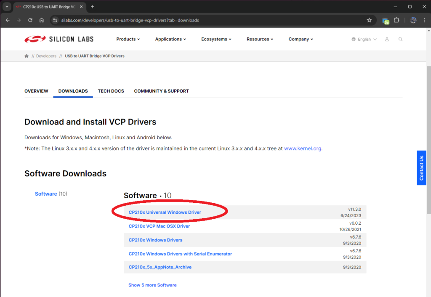The width and height of the screenshot is (431, 297).
Task: Download CP210x Universal Windows Driver
Action: pyautogui.click(x=165, y=212)
